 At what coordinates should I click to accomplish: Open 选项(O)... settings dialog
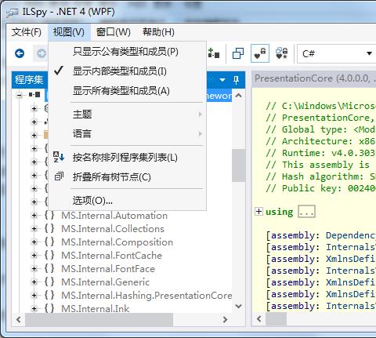[x=128, y=201]
